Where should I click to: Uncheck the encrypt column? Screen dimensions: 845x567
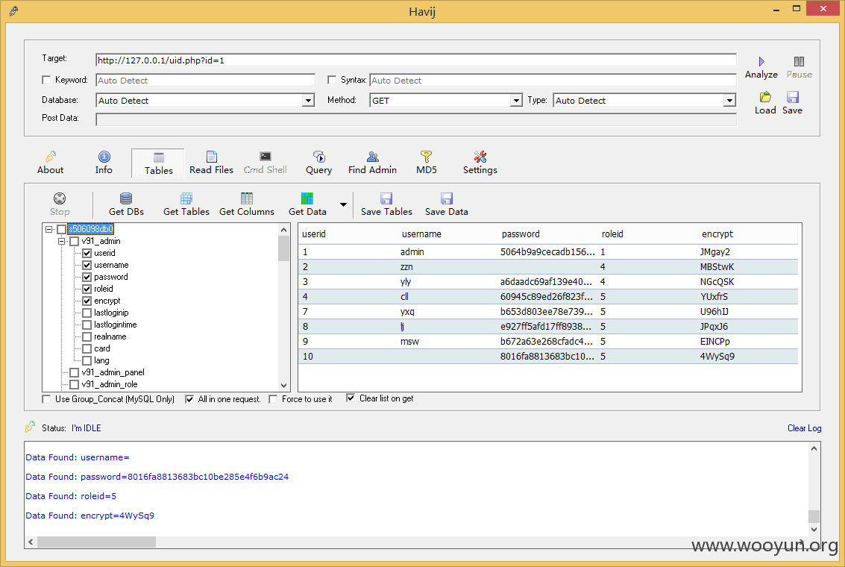pyautogui.click(x=87, y=301)
